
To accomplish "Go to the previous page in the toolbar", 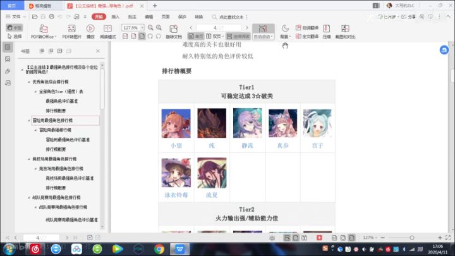I will pos(191,28).
